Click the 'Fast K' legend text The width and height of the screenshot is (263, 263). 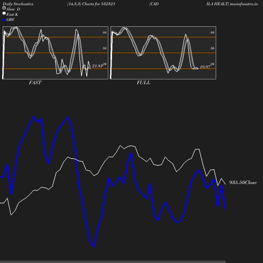pyautogui.click(x=12, y=14)
